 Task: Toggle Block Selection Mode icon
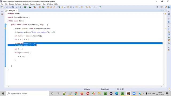click(71, 7)
